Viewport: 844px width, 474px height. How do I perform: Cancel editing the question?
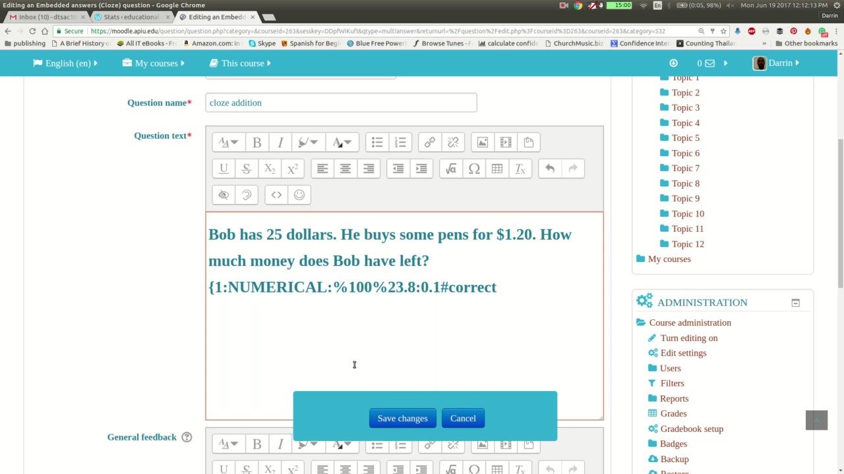tap(463, 418)
